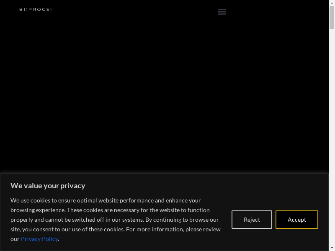Click the header space between logo and menu
The image size is (335, 251).
click(x=134, y=10)
